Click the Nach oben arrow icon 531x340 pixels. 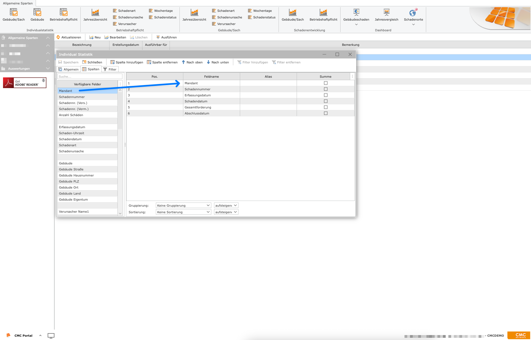point(184,62)
